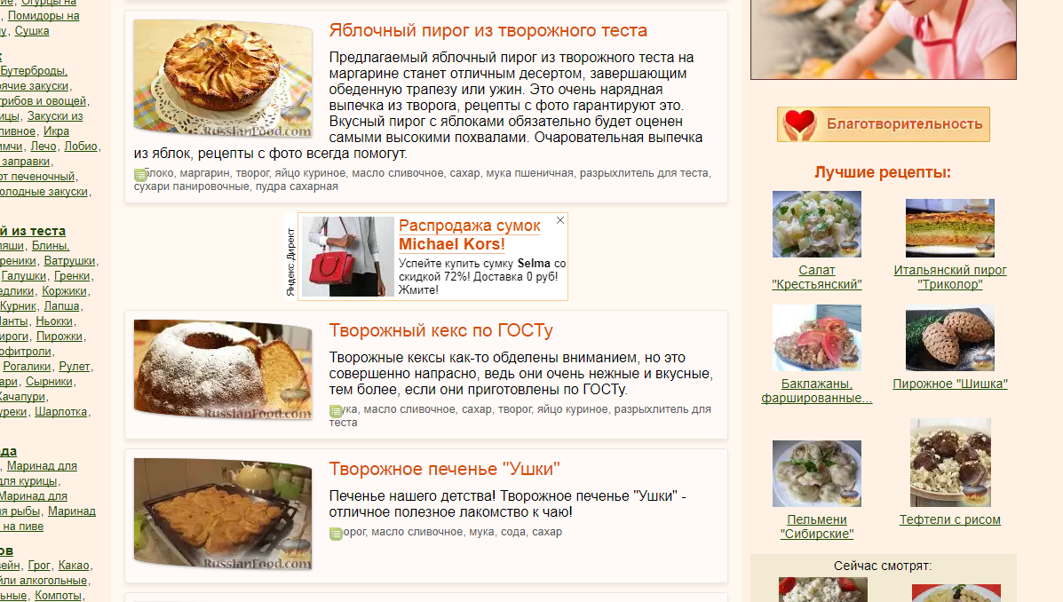Click the Благотворительность heart button
This screenshot has width=1063, height=602.
[884, 124]
